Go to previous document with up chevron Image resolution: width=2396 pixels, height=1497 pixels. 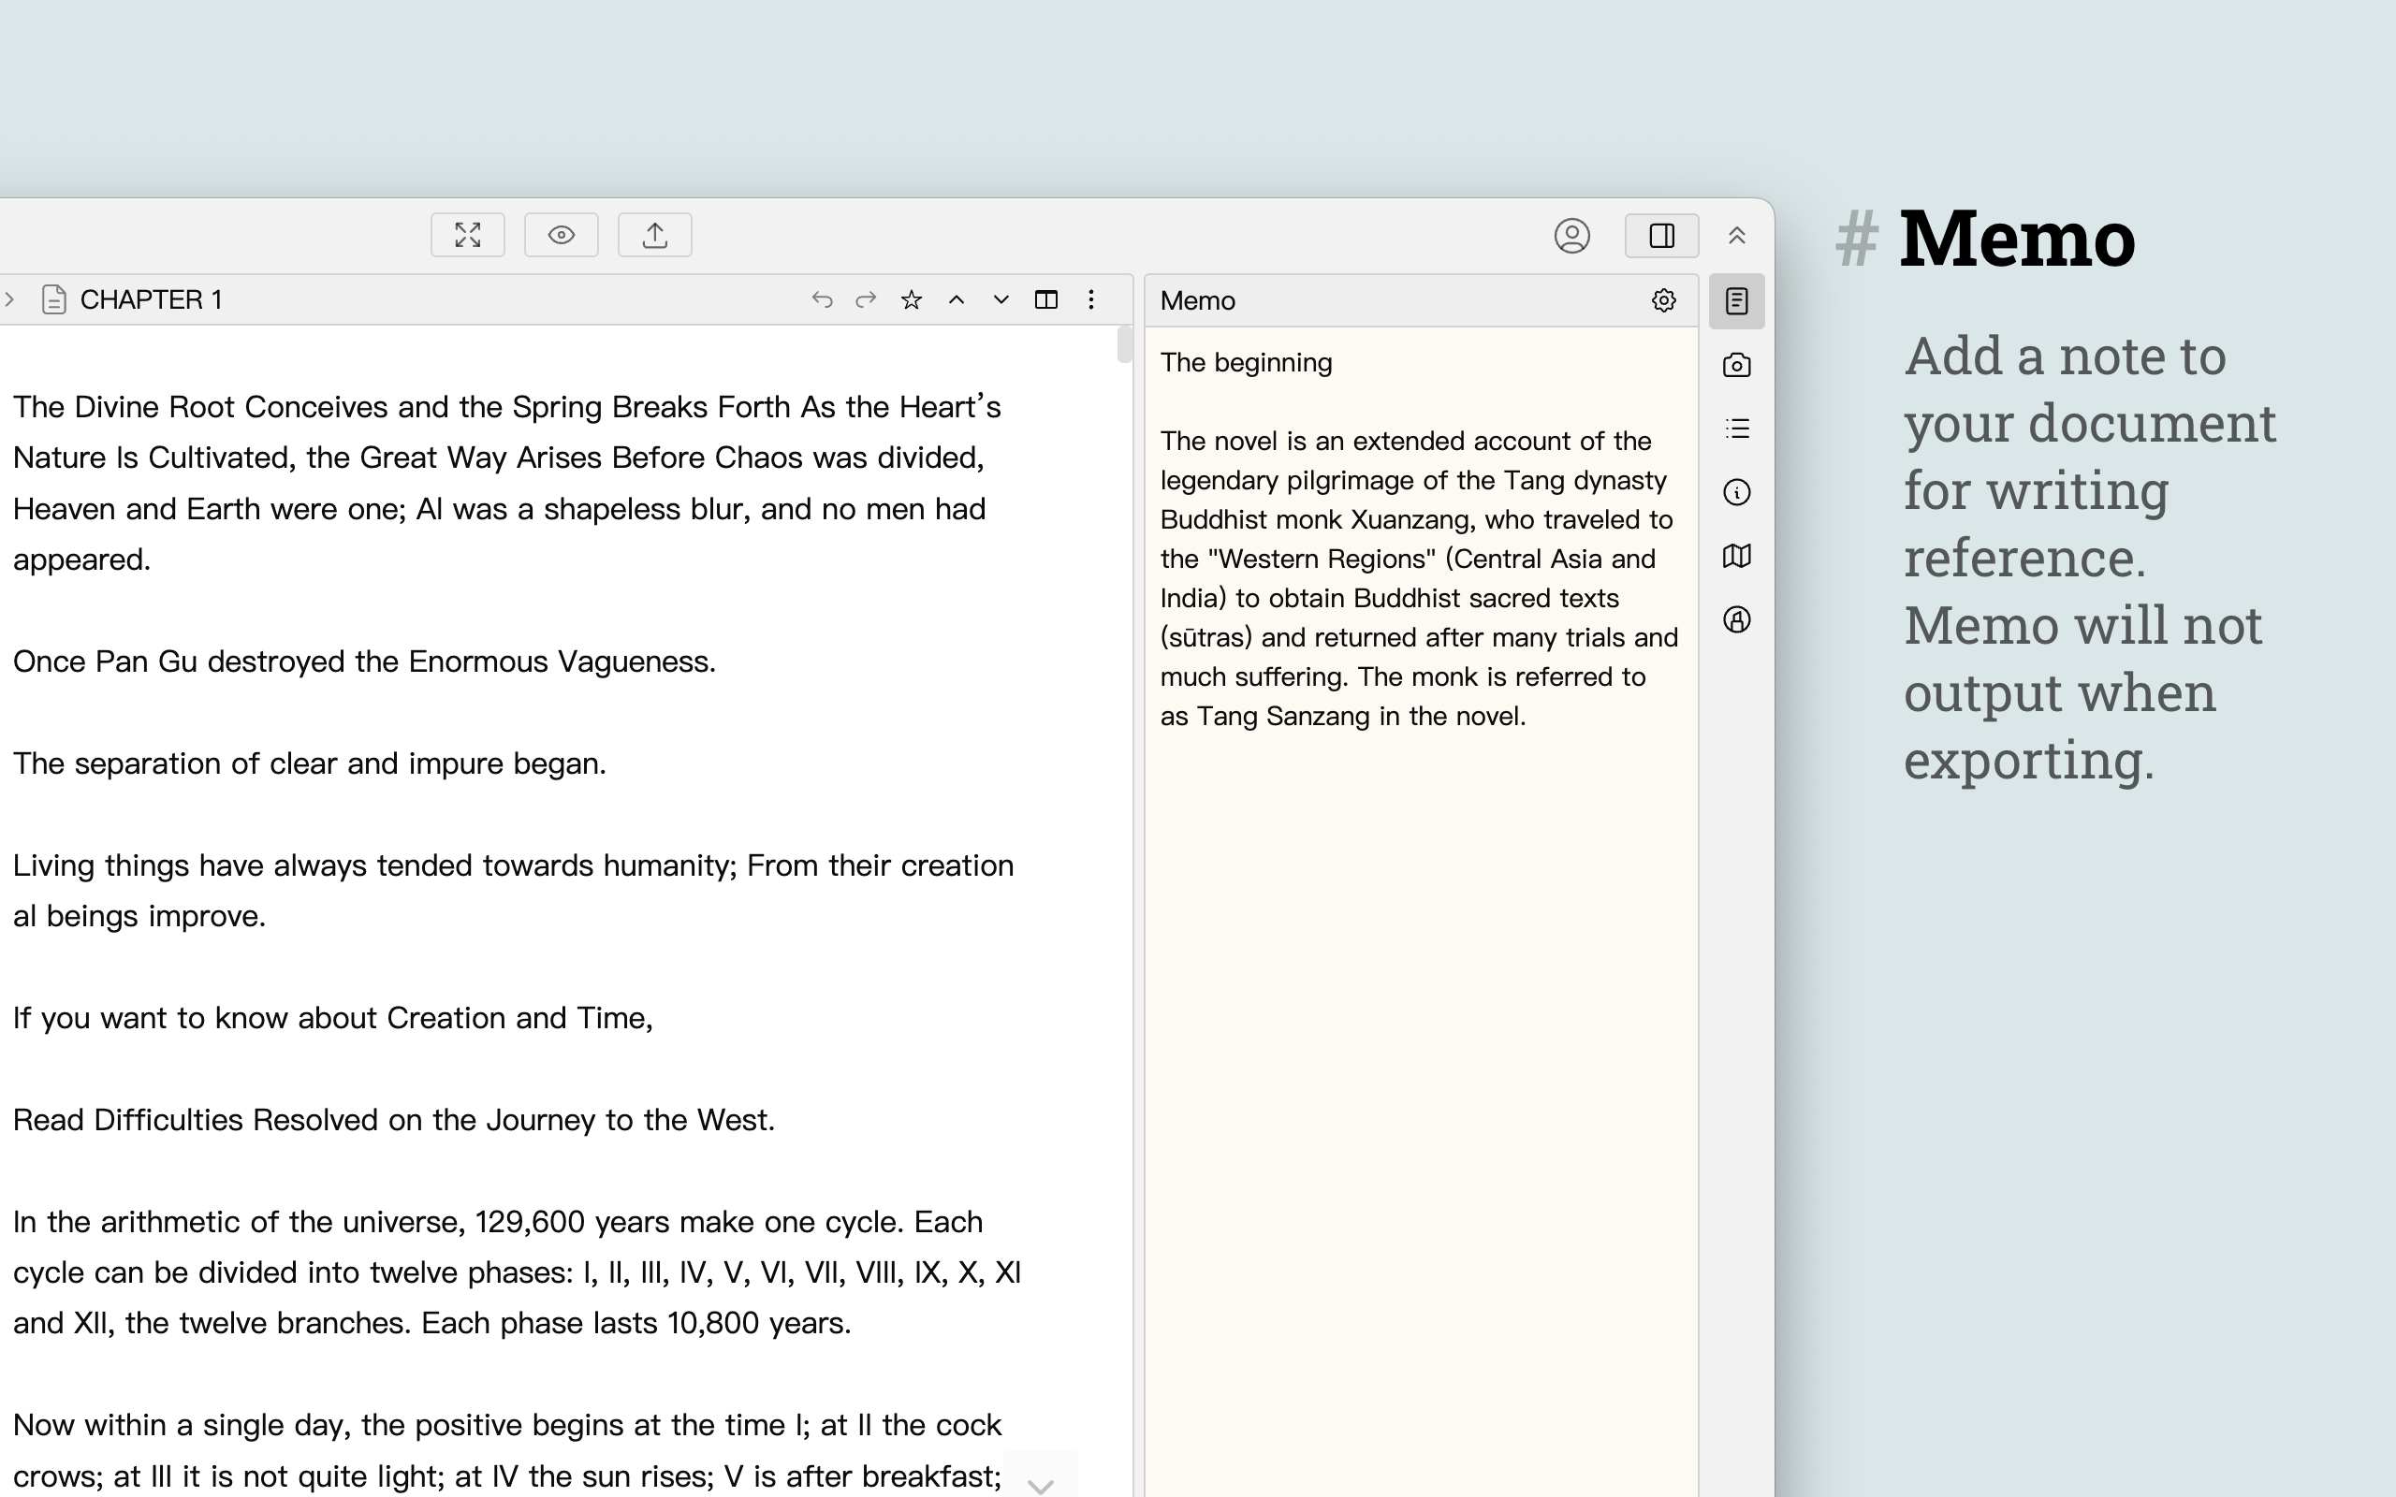pos(957,299)
